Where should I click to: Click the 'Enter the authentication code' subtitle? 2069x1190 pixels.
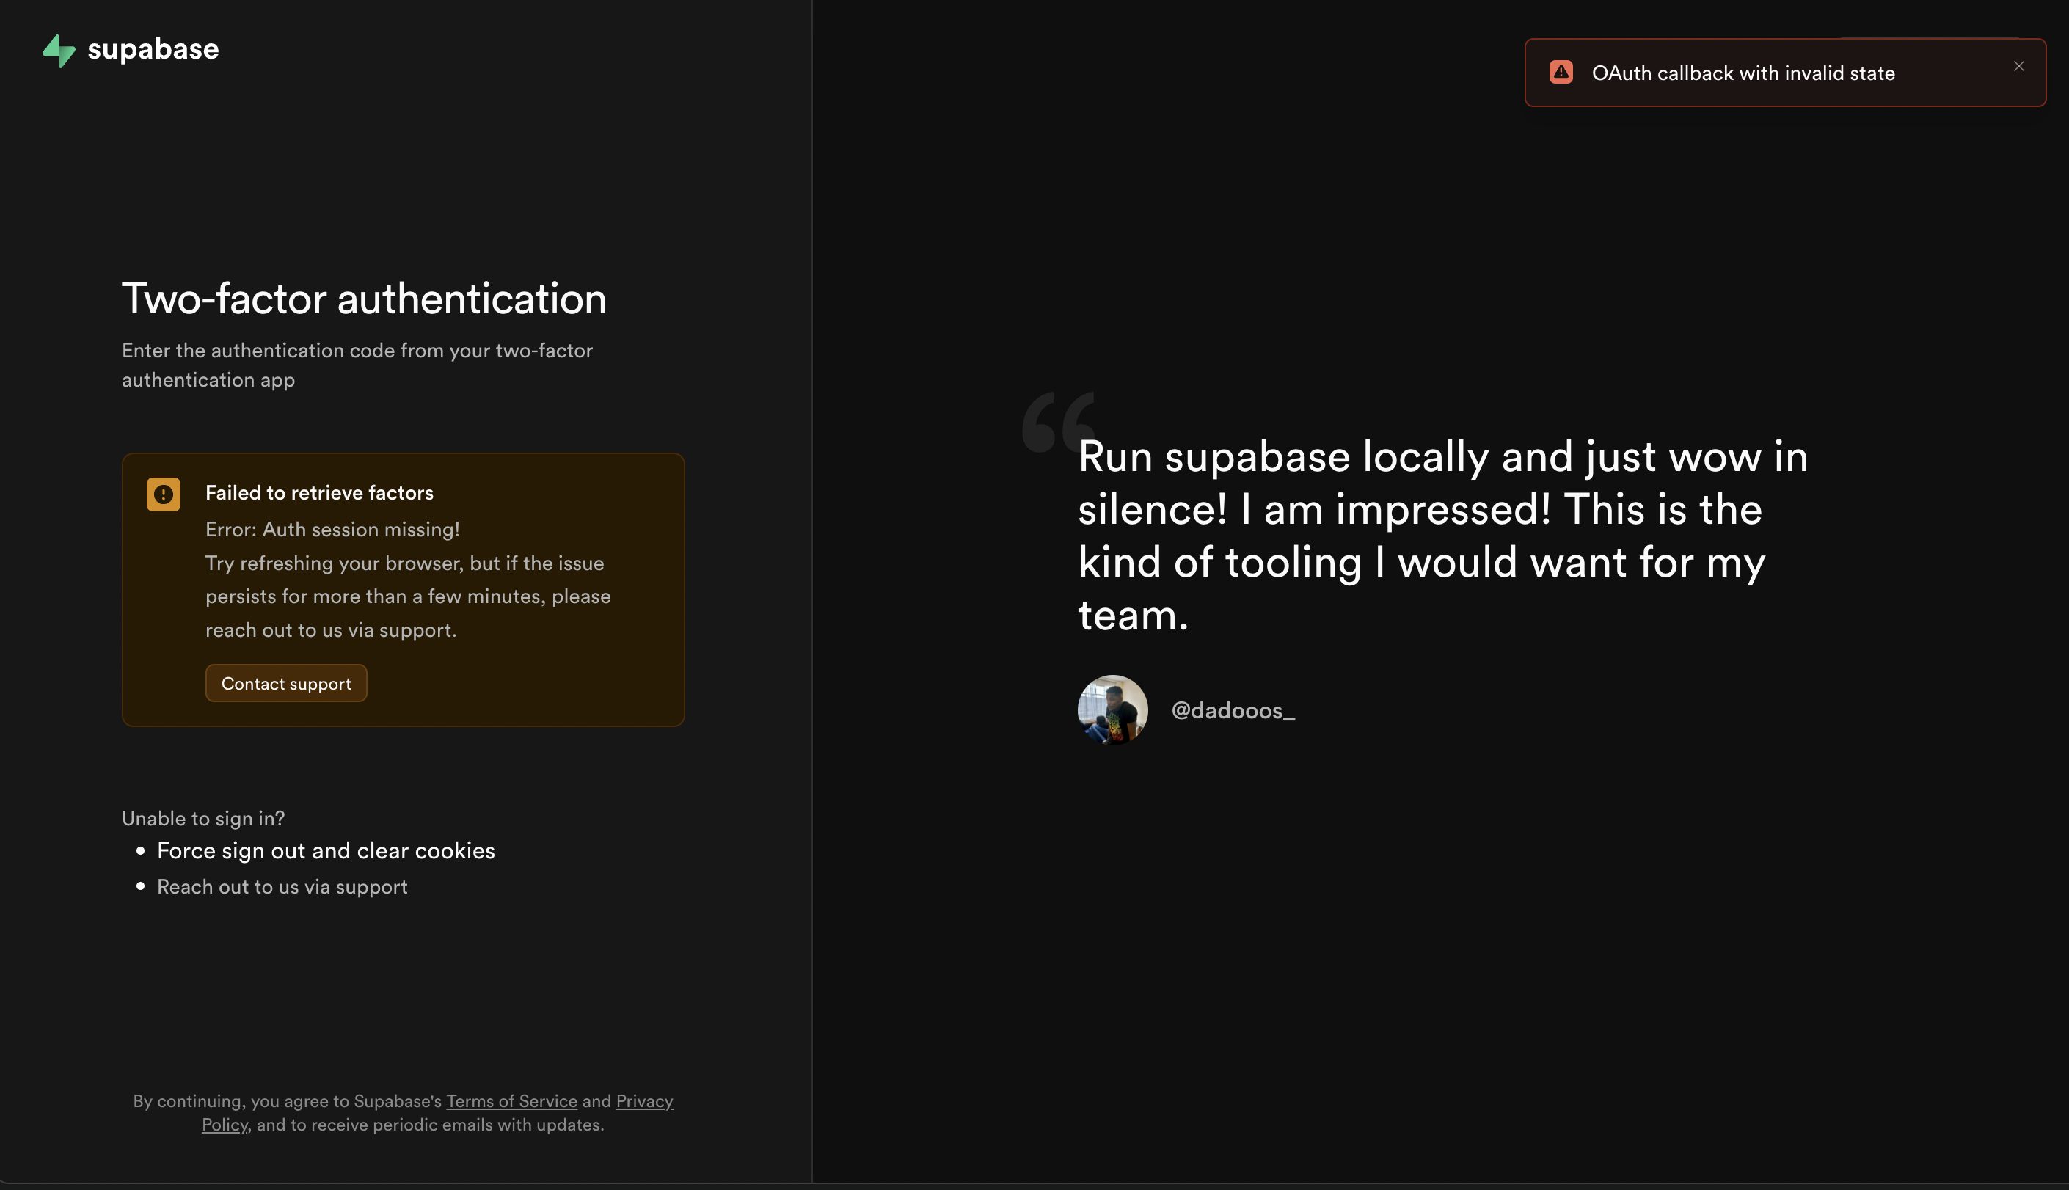357,365
